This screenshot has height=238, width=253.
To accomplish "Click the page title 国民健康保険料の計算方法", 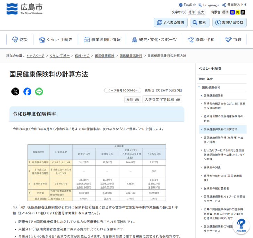I will click(49, 74).
